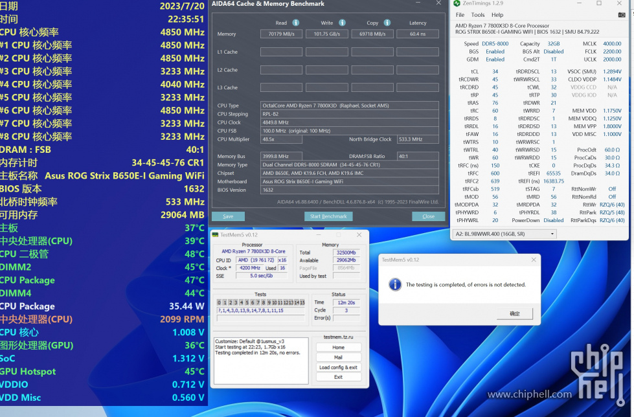This screenshot has width=634, height=417.
Task: Click the Cycle field showing 3 in TestMem5
Action: pyautogui.click(x=346, y=310)
